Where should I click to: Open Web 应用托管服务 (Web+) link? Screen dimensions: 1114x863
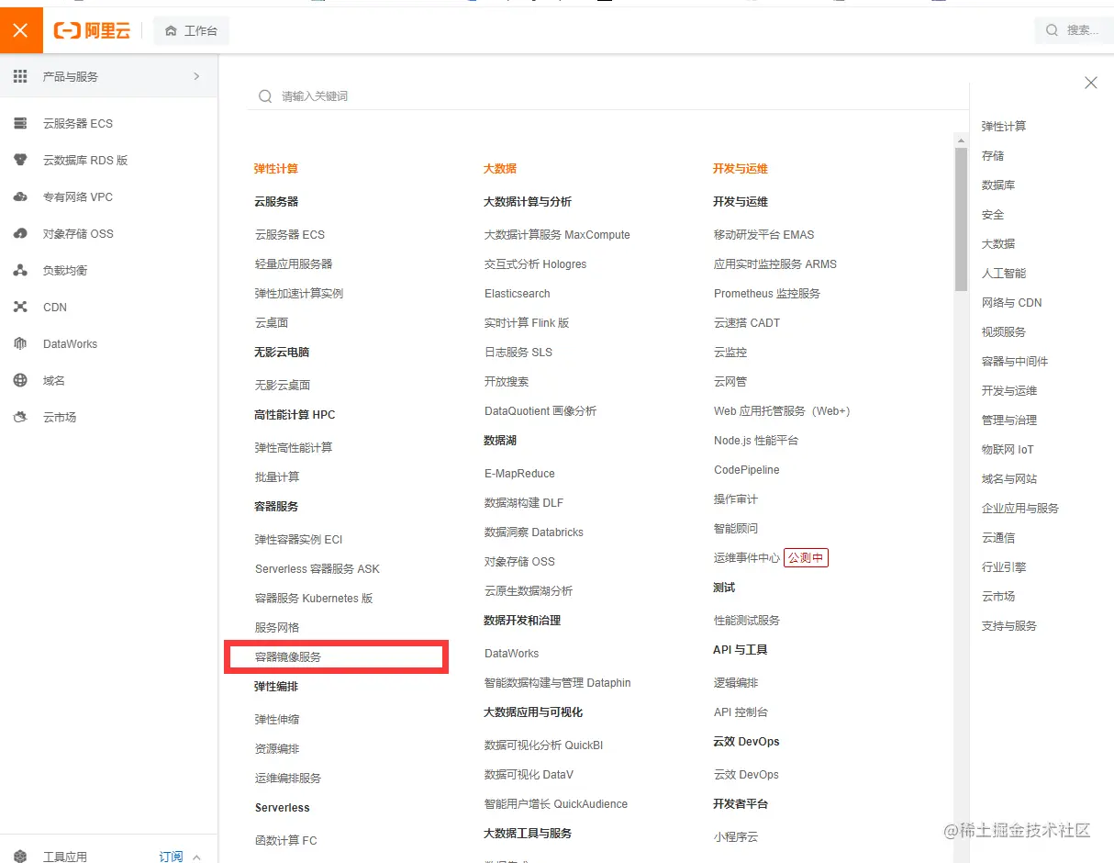tap(782, 410)
